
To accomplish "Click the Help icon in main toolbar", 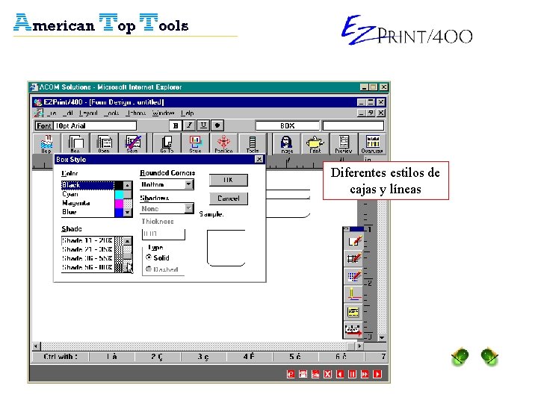I will tap(46, 143).
